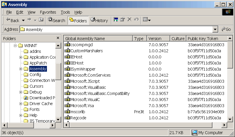Click the horizontal scrollbar thumb of assembly list
This screenshot has width=235, height=137.
[x=141, y=125]
